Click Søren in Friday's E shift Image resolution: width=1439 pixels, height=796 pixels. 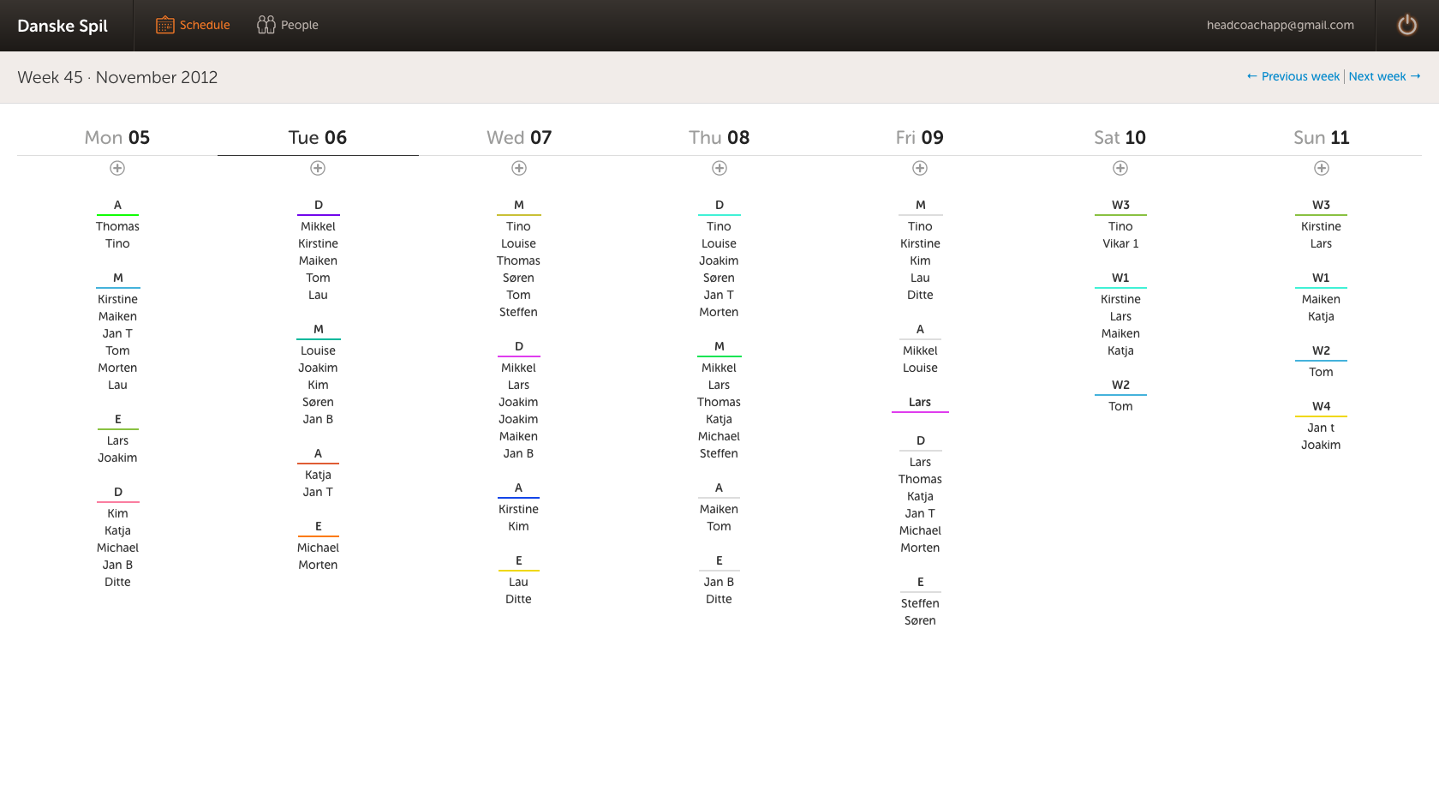[x=920, y=620]
